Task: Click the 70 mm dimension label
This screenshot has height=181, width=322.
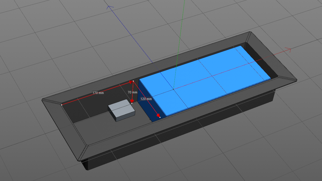Action: (x=132, y=92)
